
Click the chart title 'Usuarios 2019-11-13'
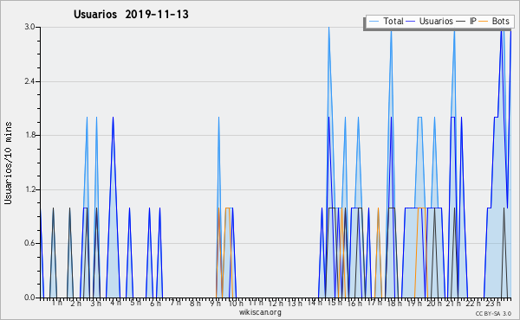tap(131, 15)
